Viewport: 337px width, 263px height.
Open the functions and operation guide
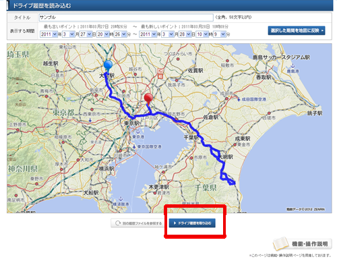pyautogui.click(x=303, y=244)
